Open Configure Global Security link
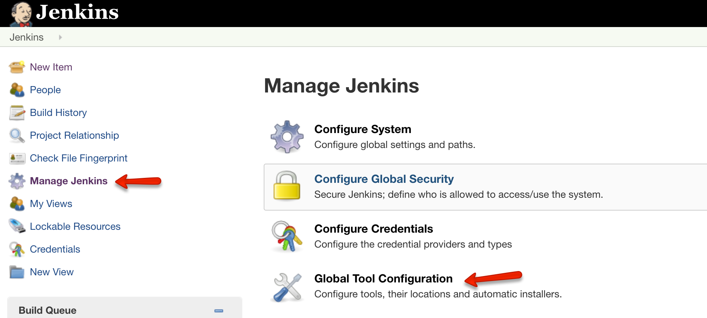Image resolution: width=707 pixels, height=318 pixels. click(384, 179)
